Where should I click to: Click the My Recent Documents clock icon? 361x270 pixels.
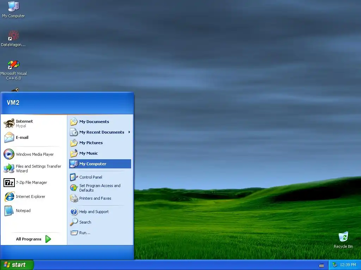[74, 132]
